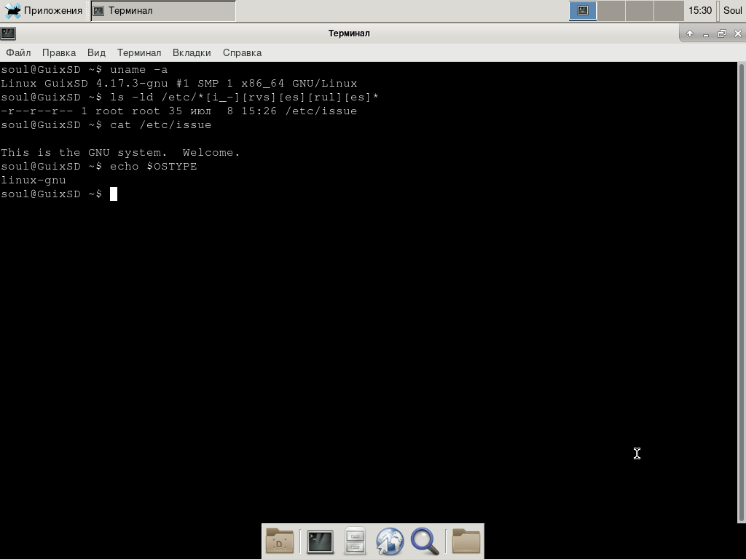The image size is (746, 559).
Task: Click the 'Linux GuixSD 4.17.3-gnu' output line
Action: [179, 83]
